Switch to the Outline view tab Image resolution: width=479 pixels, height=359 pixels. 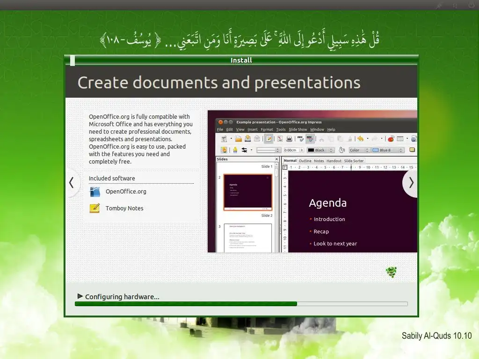point(305,161)
